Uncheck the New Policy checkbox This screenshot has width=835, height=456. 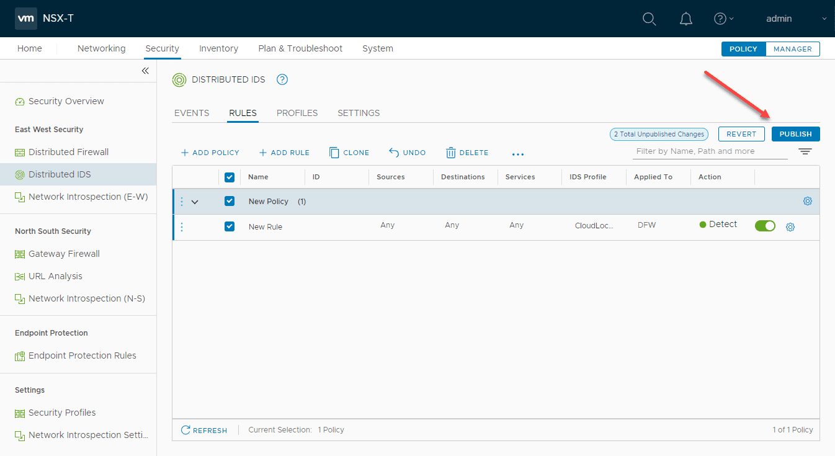230,201
